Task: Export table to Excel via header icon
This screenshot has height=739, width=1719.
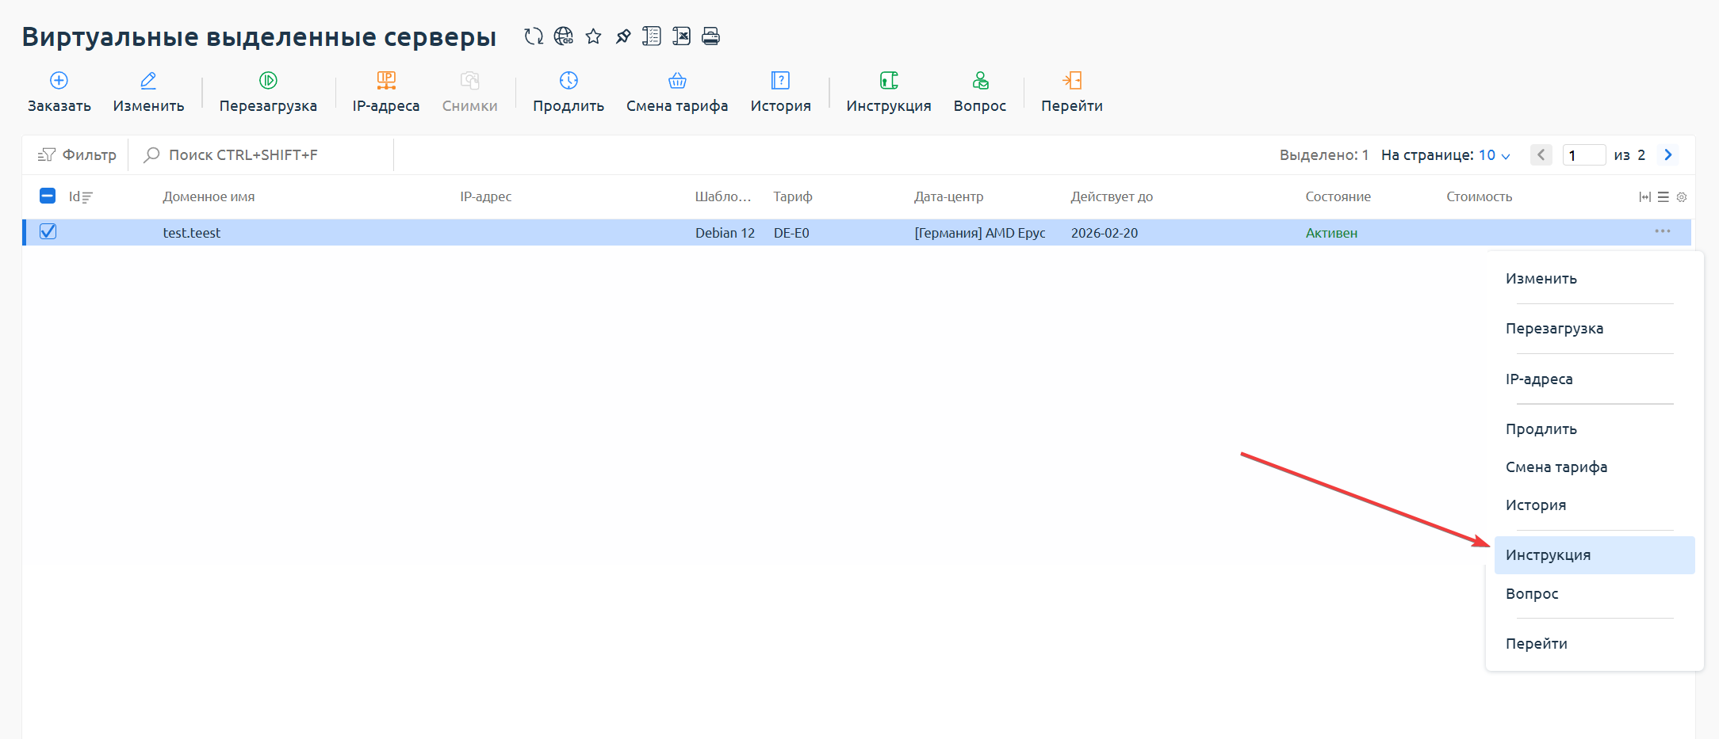Action: [681, 36]
